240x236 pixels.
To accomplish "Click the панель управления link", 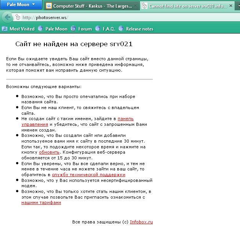I will [125, 119].
